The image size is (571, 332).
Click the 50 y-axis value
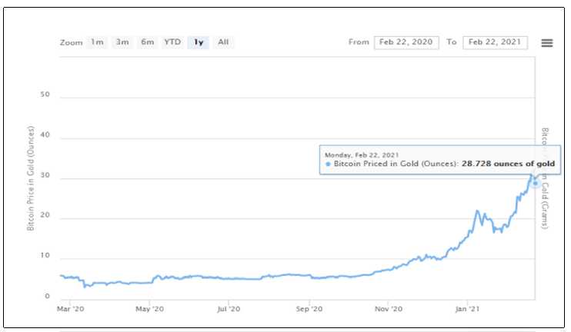(45, 95)
